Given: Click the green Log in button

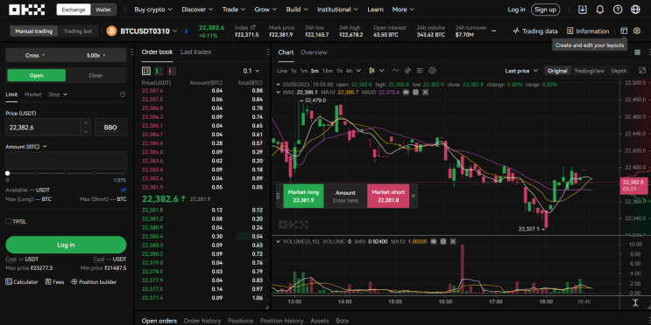Looking at the screenshot, I should pyautogui.click(x=66, y=245).
